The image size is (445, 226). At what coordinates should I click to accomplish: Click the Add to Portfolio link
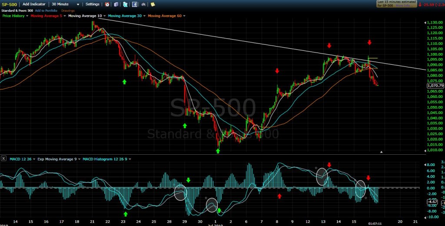(x=45, y=10)
